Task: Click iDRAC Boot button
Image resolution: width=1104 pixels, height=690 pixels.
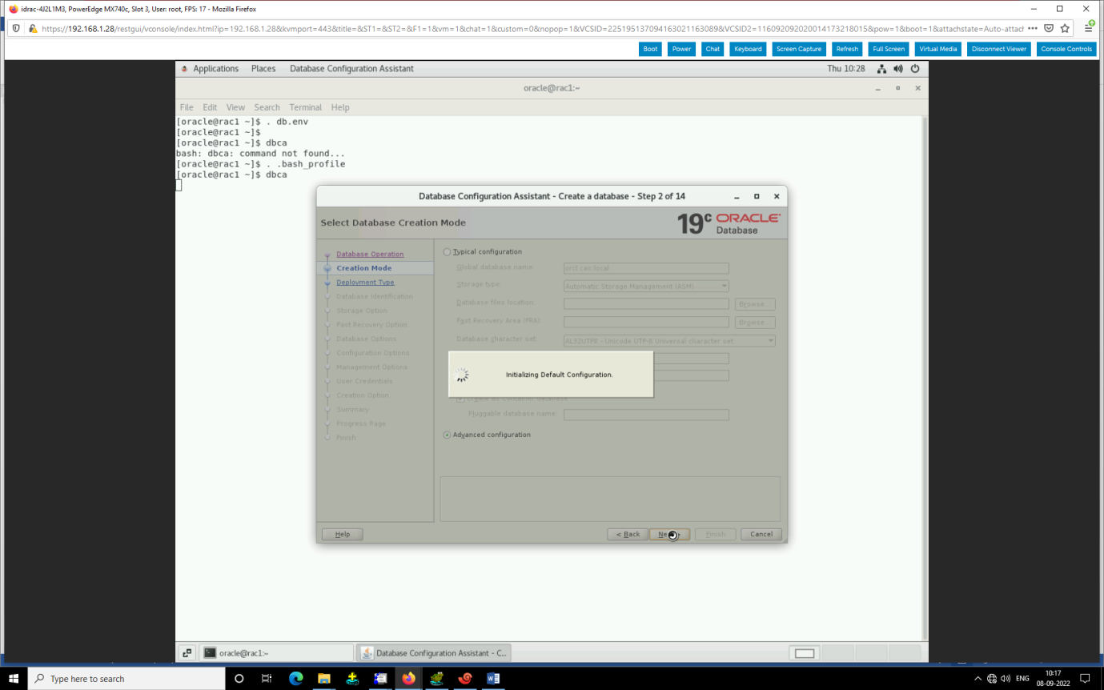Action: point(650,49)
